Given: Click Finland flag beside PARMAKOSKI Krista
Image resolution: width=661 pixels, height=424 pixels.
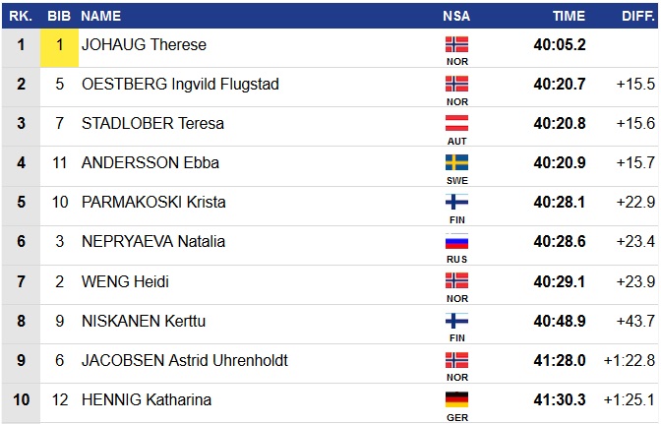Looking at the screenshot, I should tap(456, 202).
